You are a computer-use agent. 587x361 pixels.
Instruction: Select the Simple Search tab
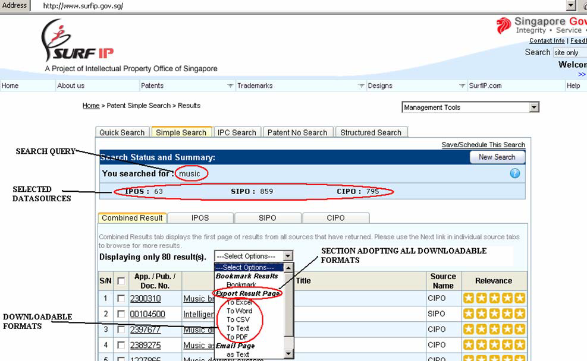[181, 132]
